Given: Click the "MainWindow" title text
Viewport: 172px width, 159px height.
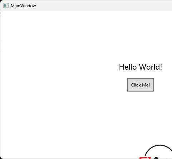Looking at the screenshot, I should 23,6.
